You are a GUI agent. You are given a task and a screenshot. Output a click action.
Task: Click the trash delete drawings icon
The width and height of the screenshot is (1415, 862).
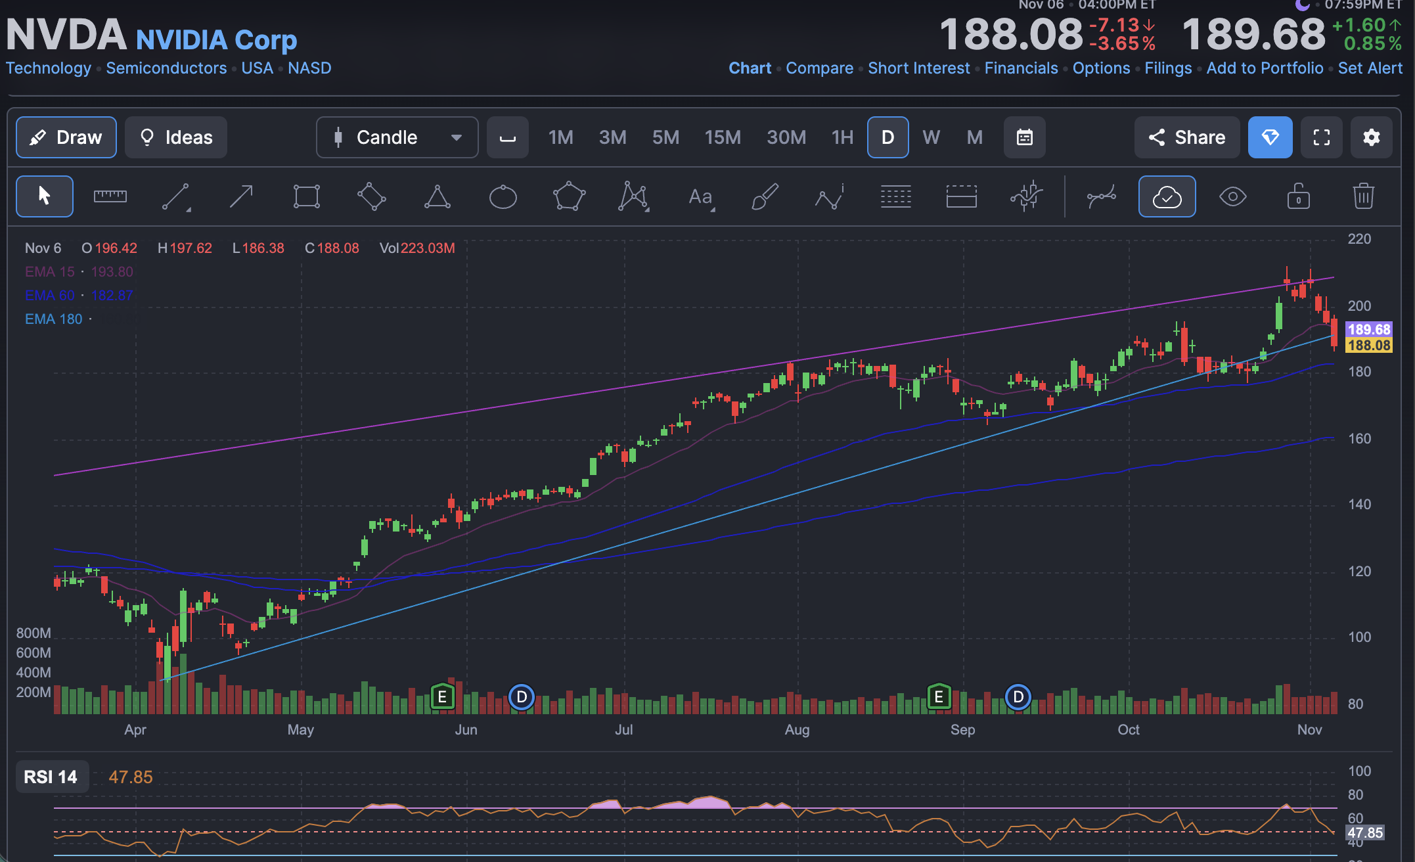(1364, 196)
